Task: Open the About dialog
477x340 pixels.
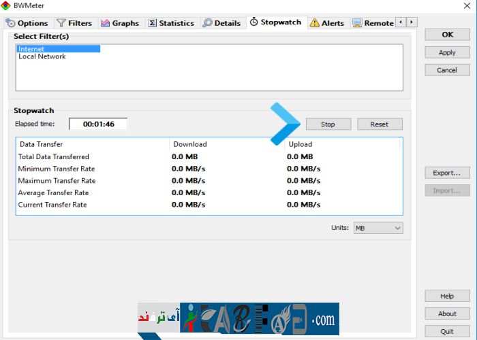Action: coord(447,314)
